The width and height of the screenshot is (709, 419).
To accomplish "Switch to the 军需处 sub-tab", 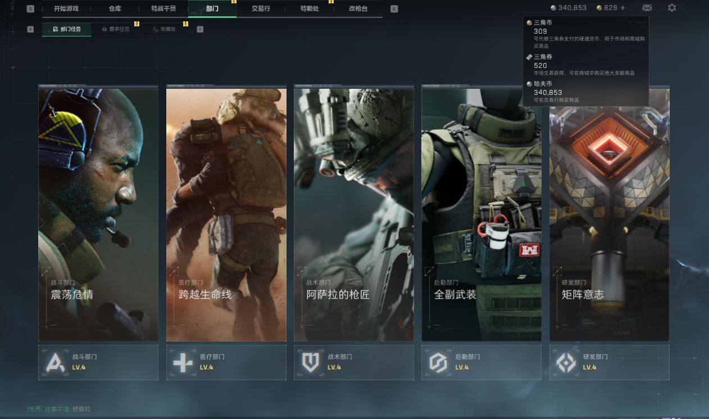I will tap(164, 29).
